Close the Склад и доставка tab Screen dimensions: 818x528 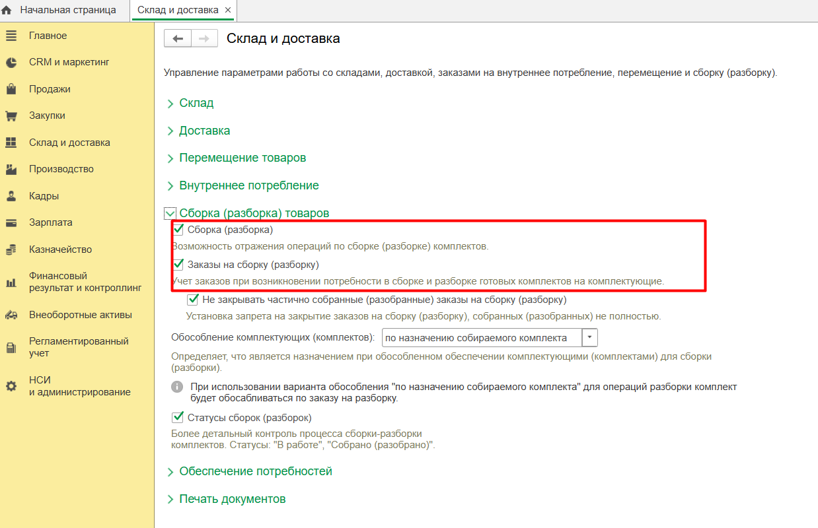coord(227,11)
